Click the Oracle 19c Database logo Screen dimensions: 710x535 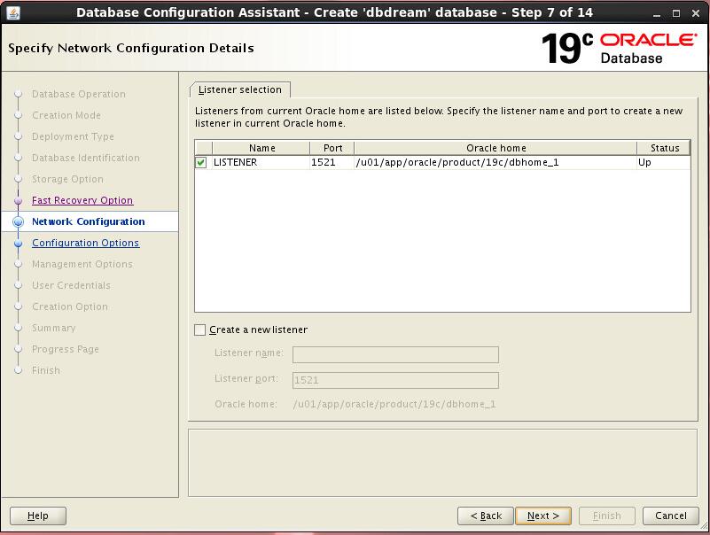pyautogui.click(x=620, y=48)
